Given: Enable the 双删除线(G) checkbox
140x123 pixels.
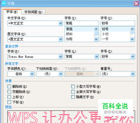Looking at the screenshot, I should pos(9,92).
